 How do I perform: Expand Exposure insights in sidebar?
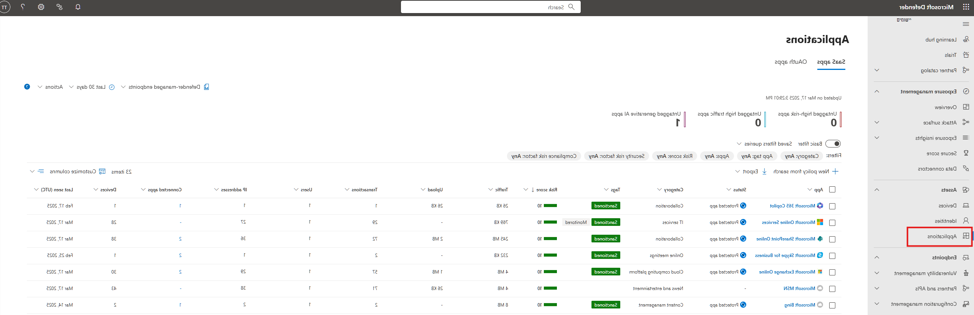(877, 138)
